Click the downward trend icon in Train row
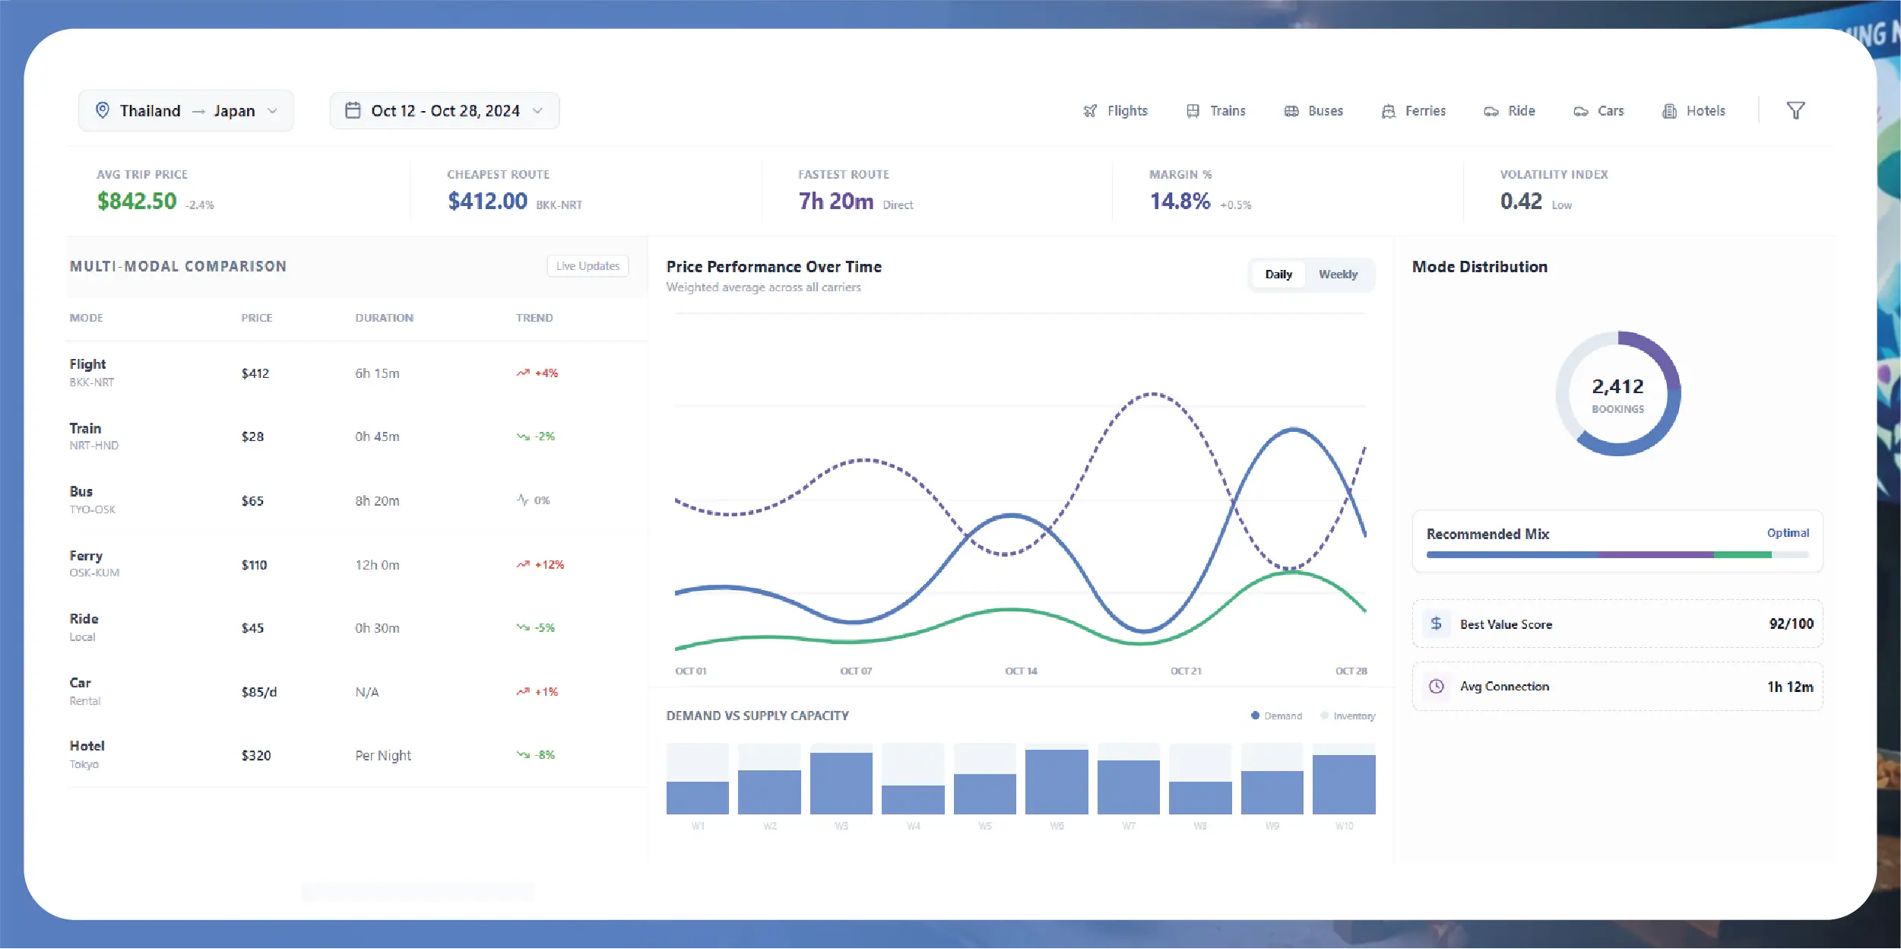1901x949 pixels. [523, 436]
